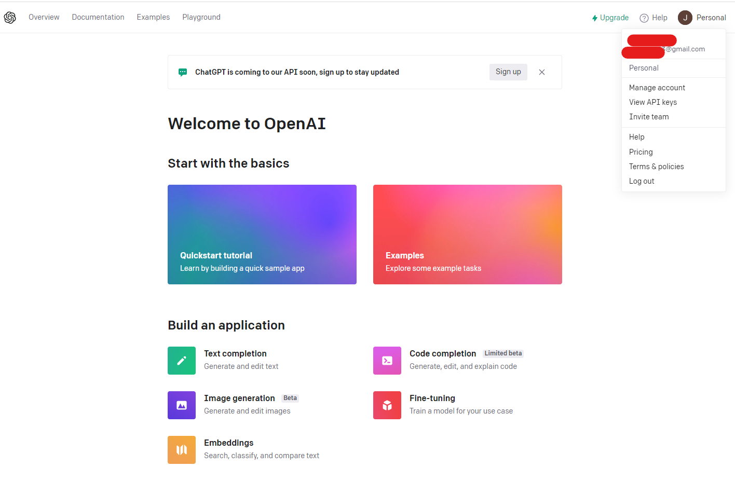The width and height of the screenshot is (735, 481).
Task: Open the Embeddings link
Action: coord(229,443)
